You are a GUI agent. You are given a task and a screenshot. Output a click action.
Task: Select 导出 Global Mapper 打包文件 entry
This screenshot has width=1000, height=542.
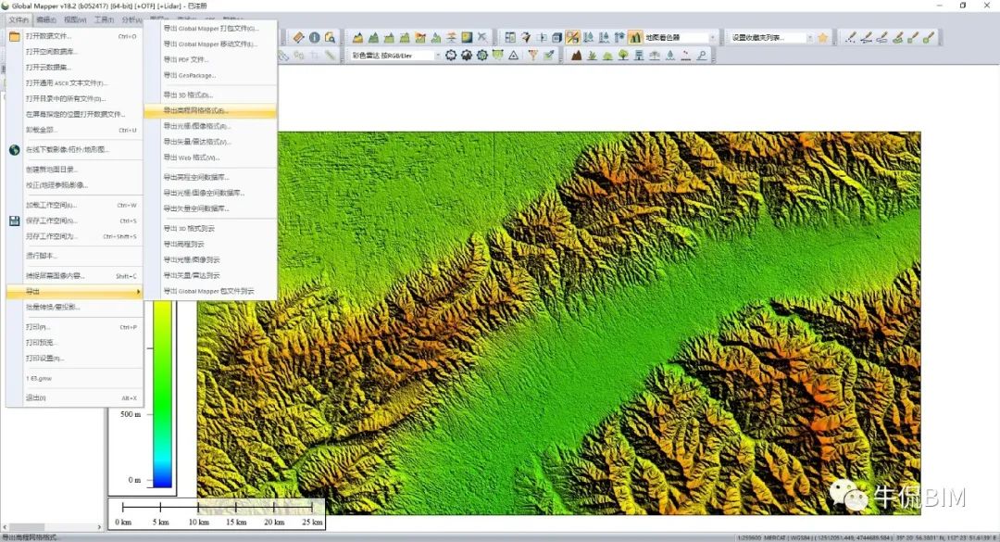211,29
